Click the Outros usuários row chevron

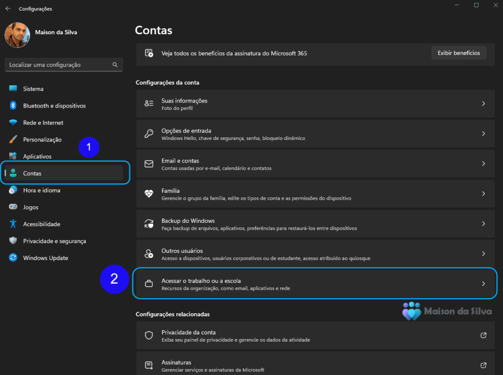click(x=483, y=254)
